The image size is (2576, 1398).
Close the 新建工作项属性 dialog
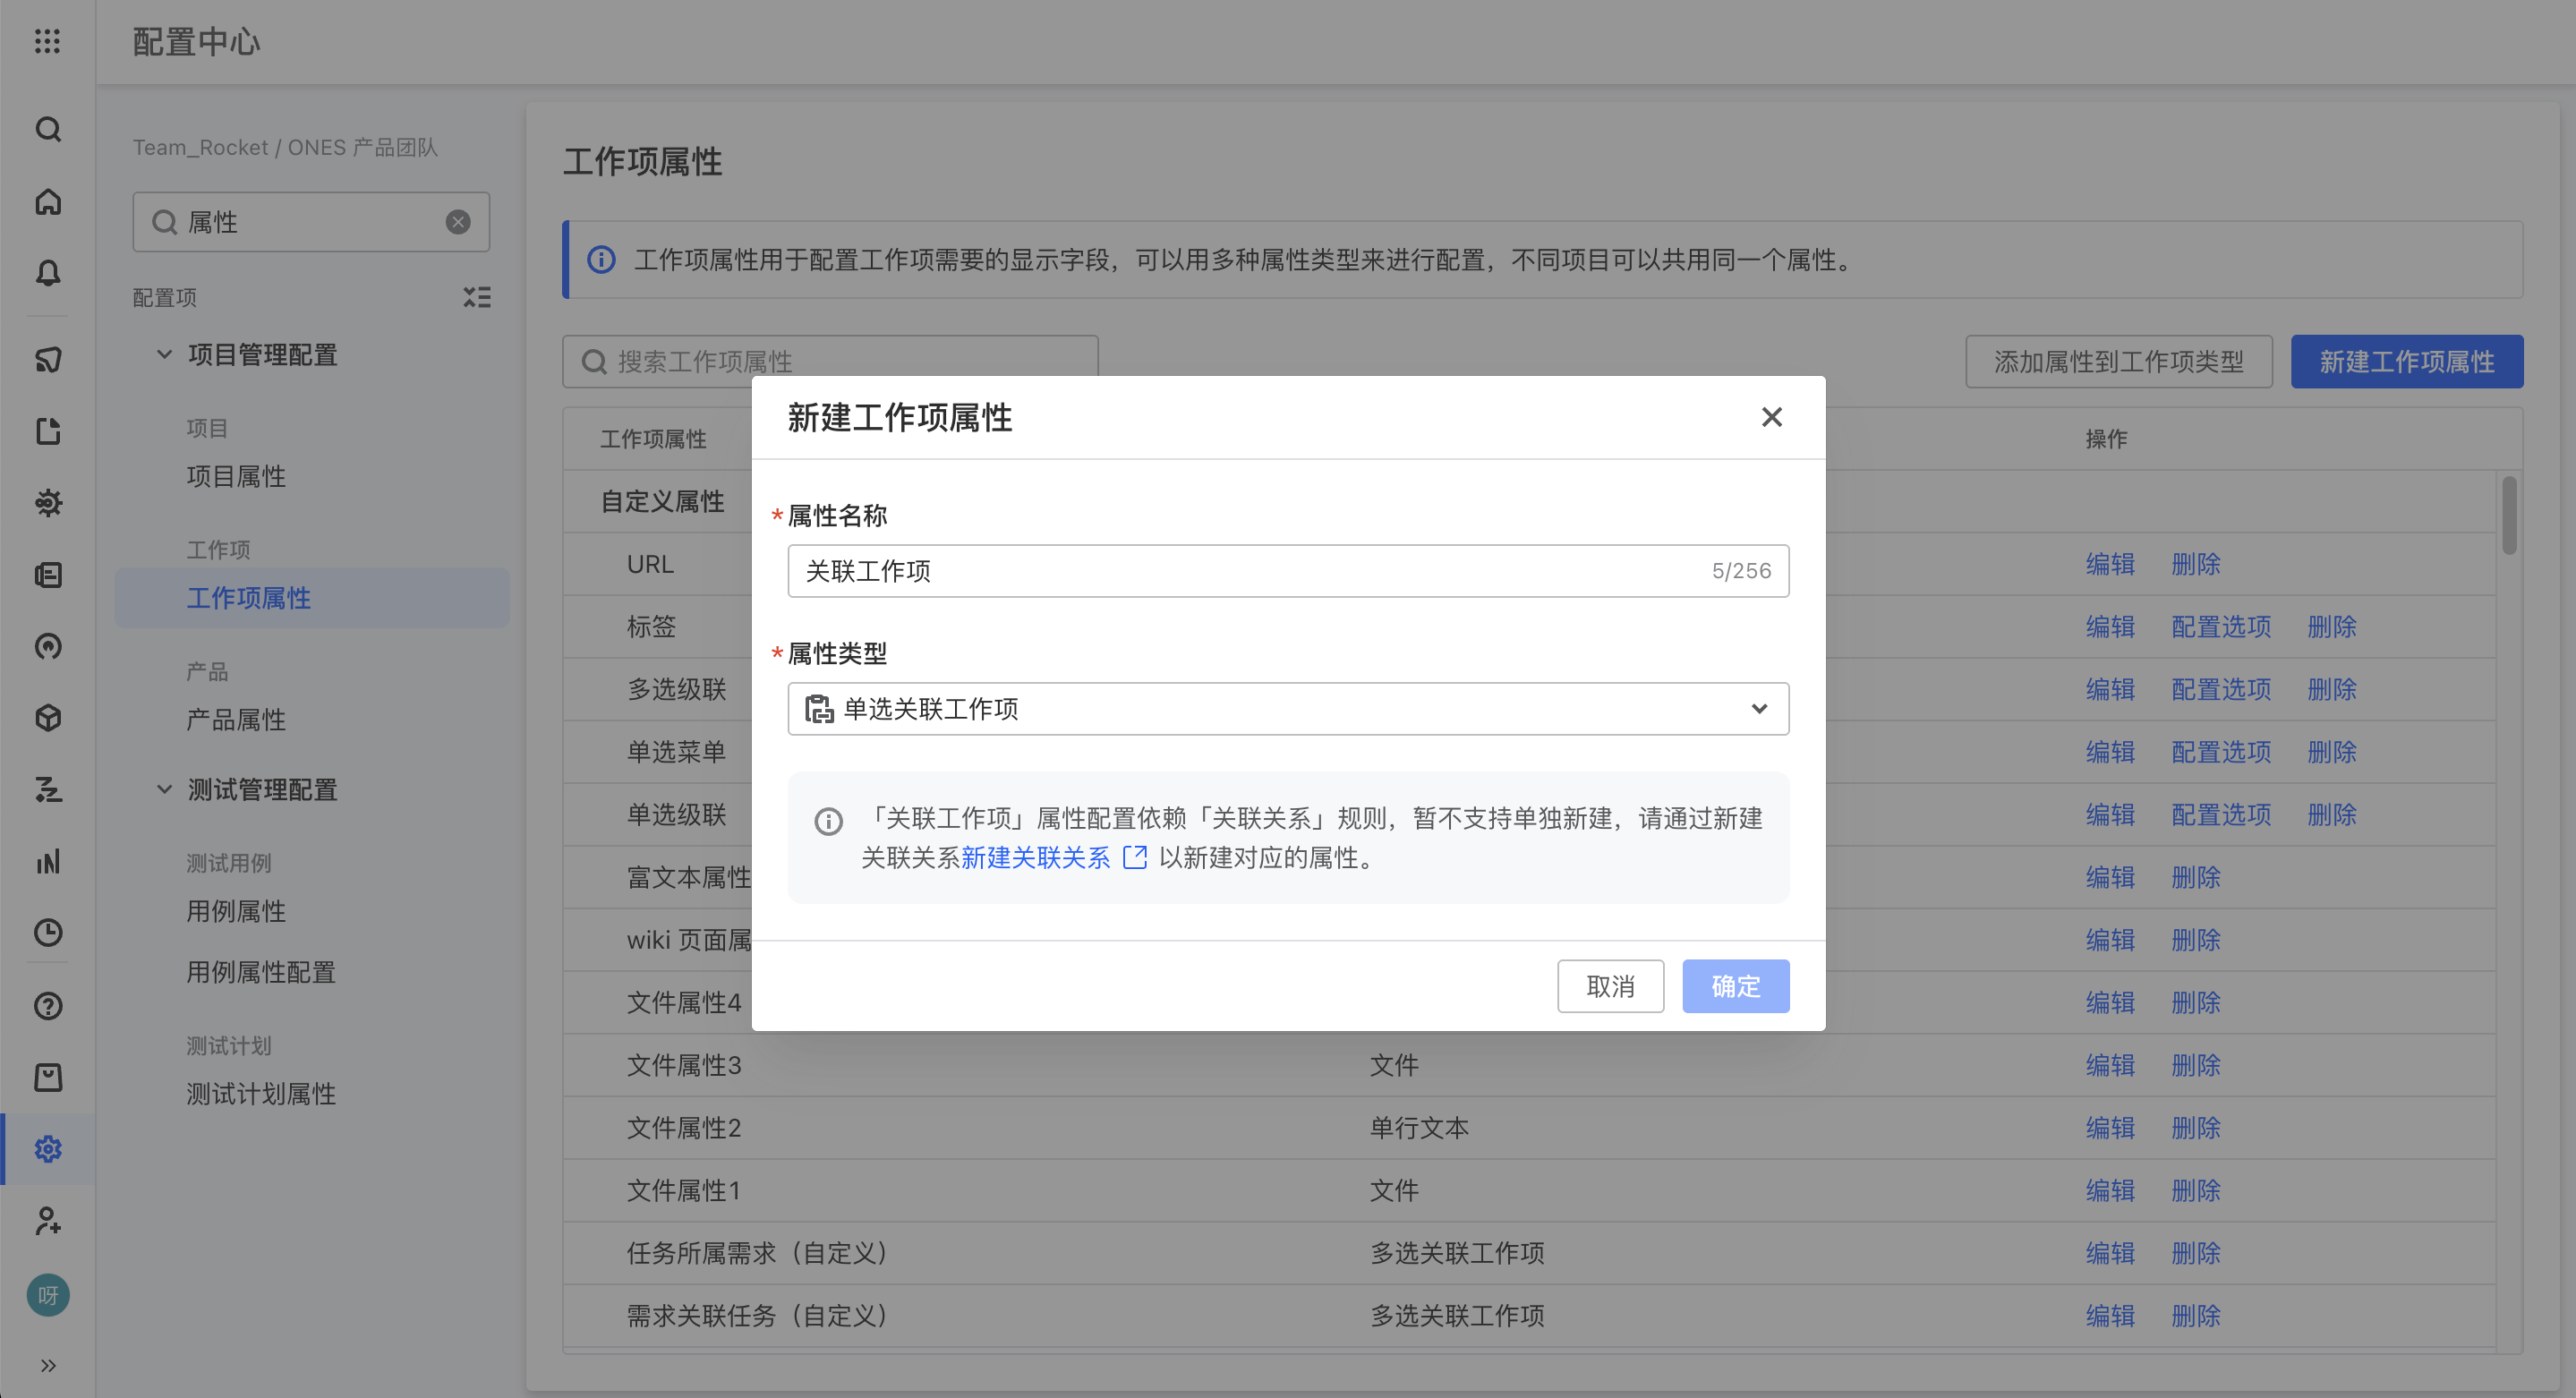tap(1771, 417)
